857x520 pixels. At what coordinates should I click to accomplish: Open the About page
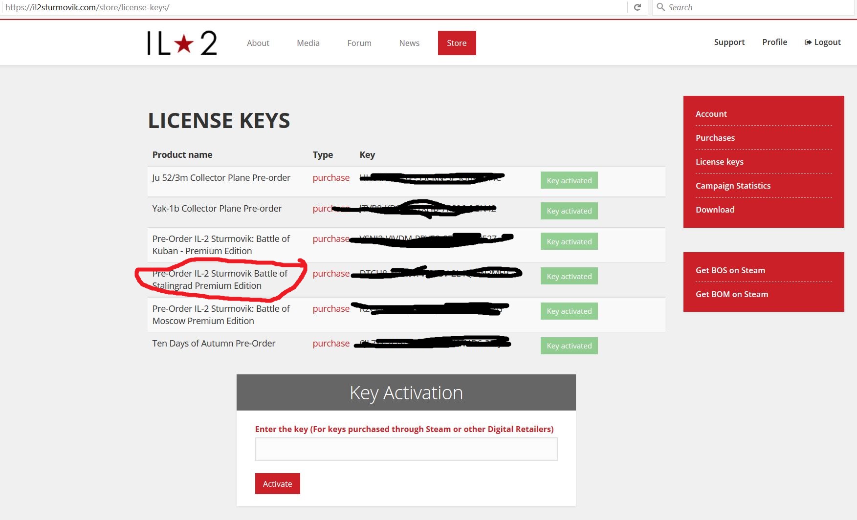(x=258, y=43)
